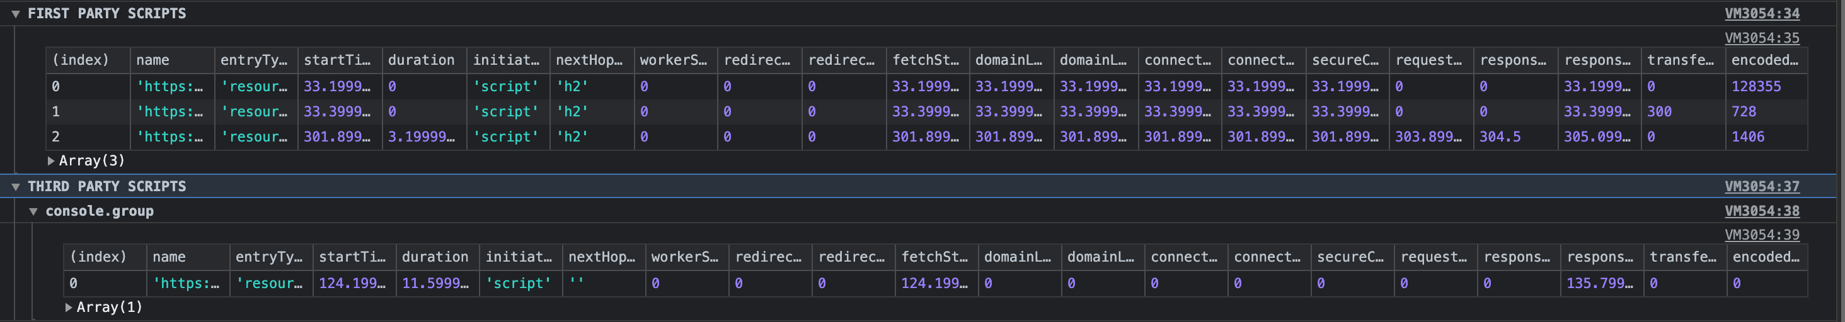The height and width of the screenshot is (322, 1845).
Task: Select the encoded value 728
Action: (x=1744, y=111)
